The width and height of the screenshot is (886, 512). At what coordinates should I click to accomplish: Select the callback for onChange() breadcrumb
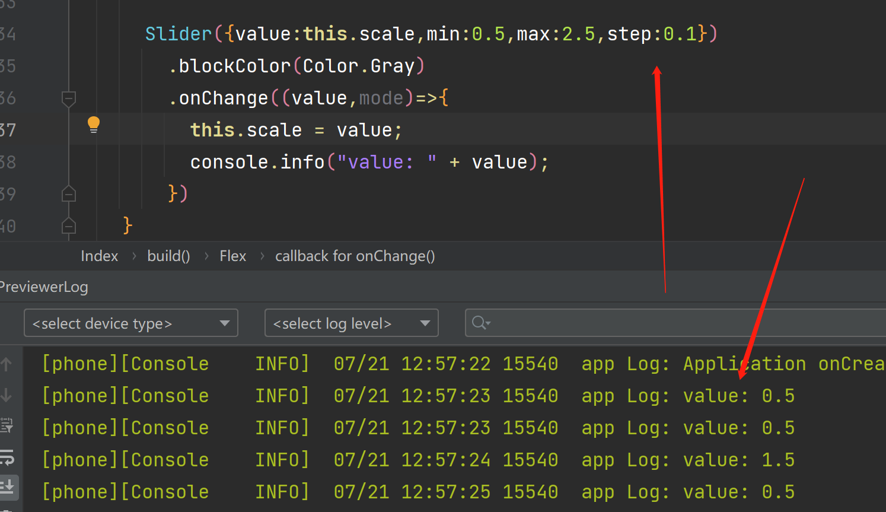tap(355, 256)
